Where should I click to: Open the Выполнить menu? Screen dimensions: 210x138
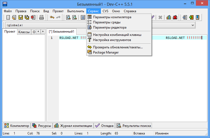(76, 11)
